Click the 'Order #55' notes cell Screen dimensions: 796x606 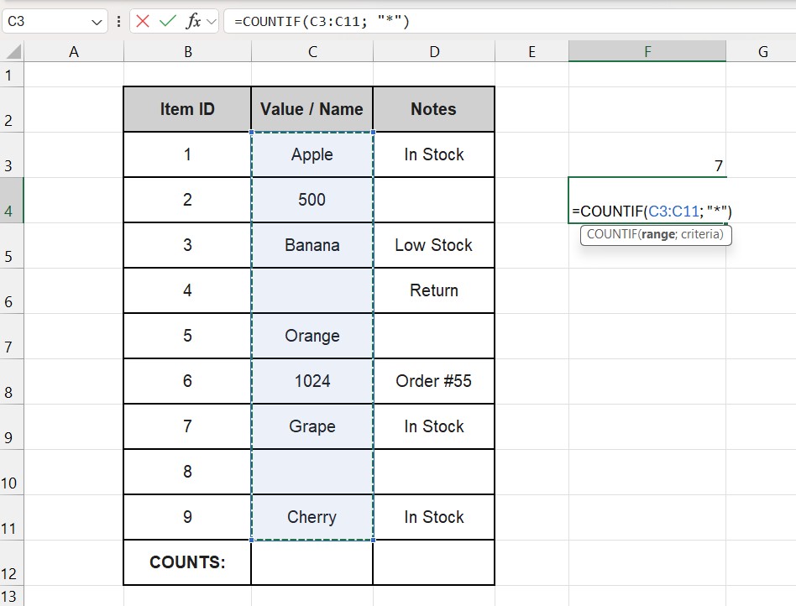(x=433, y=381)
